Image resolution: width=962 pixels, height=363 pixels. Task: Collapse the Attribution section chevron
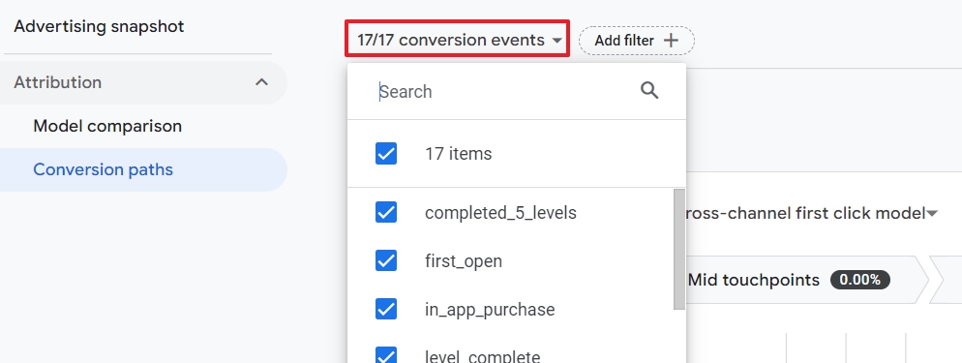pos(262,82)
